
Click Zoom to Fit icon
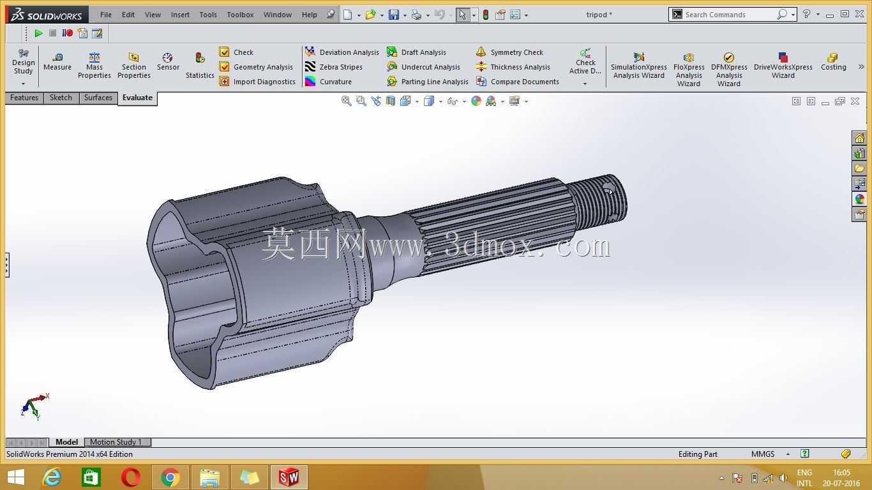pos(347,101)
